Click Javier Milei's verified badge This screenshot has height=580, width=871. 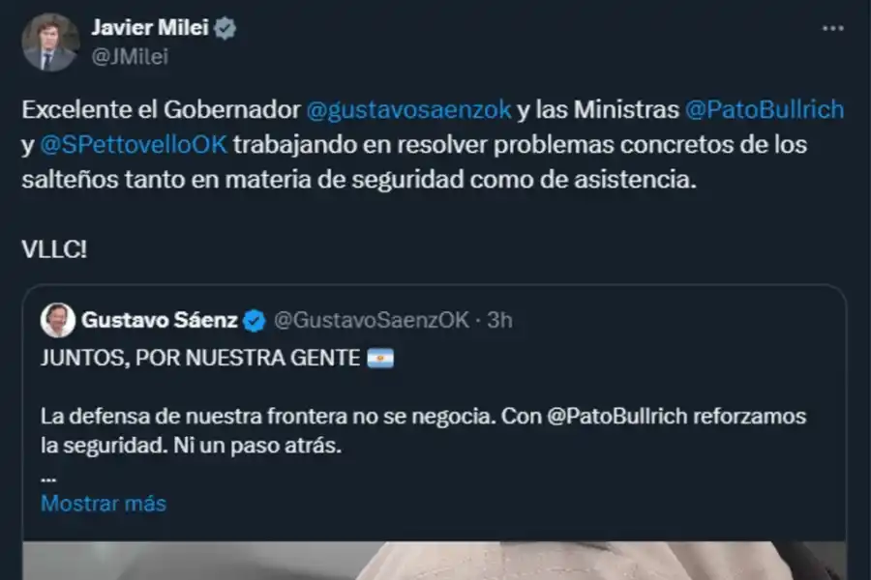click(x=225, y=28)
